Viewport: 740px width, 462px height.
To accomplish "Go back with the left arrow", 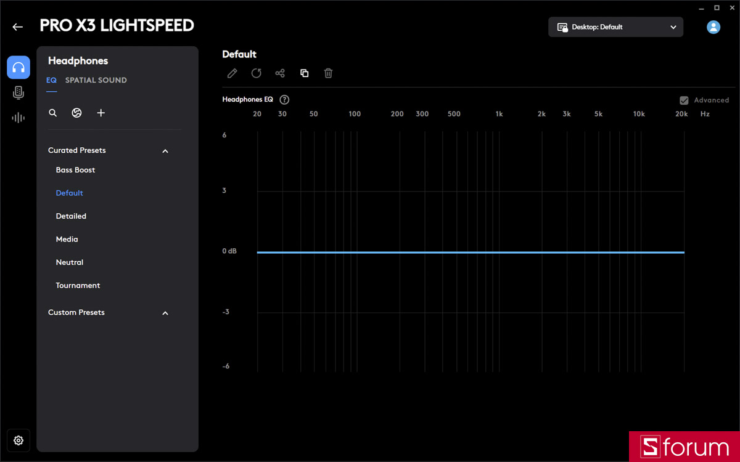I will 17,26.
